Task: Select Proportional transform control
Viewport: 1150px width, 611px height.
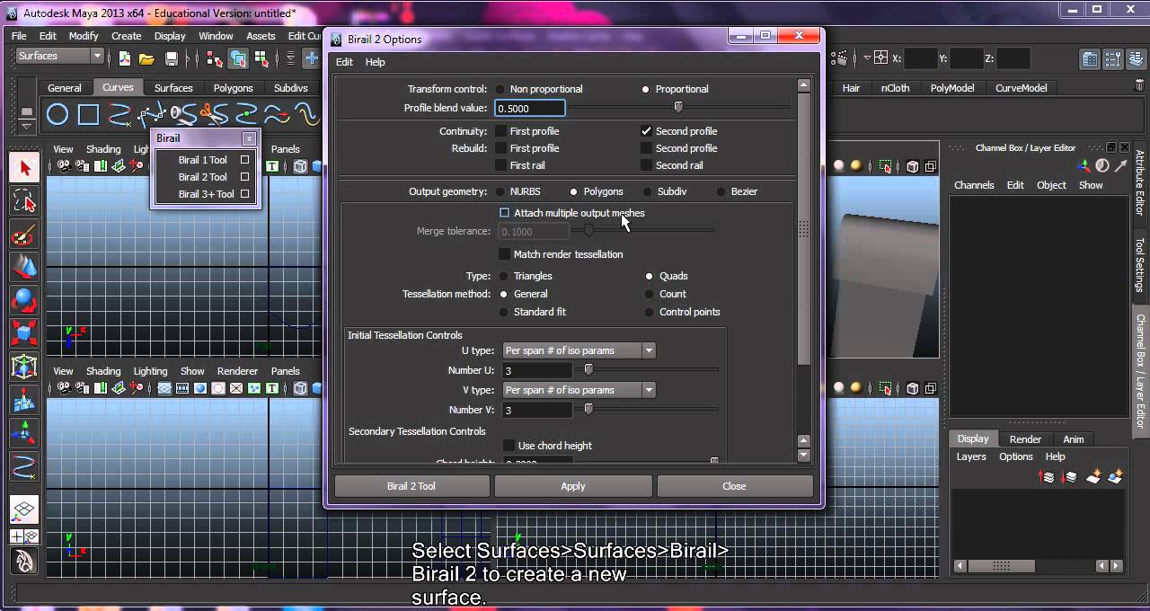Action: 645,89
